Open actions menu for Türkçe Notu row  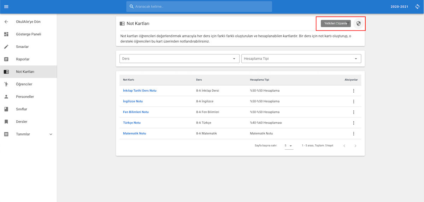353,123
